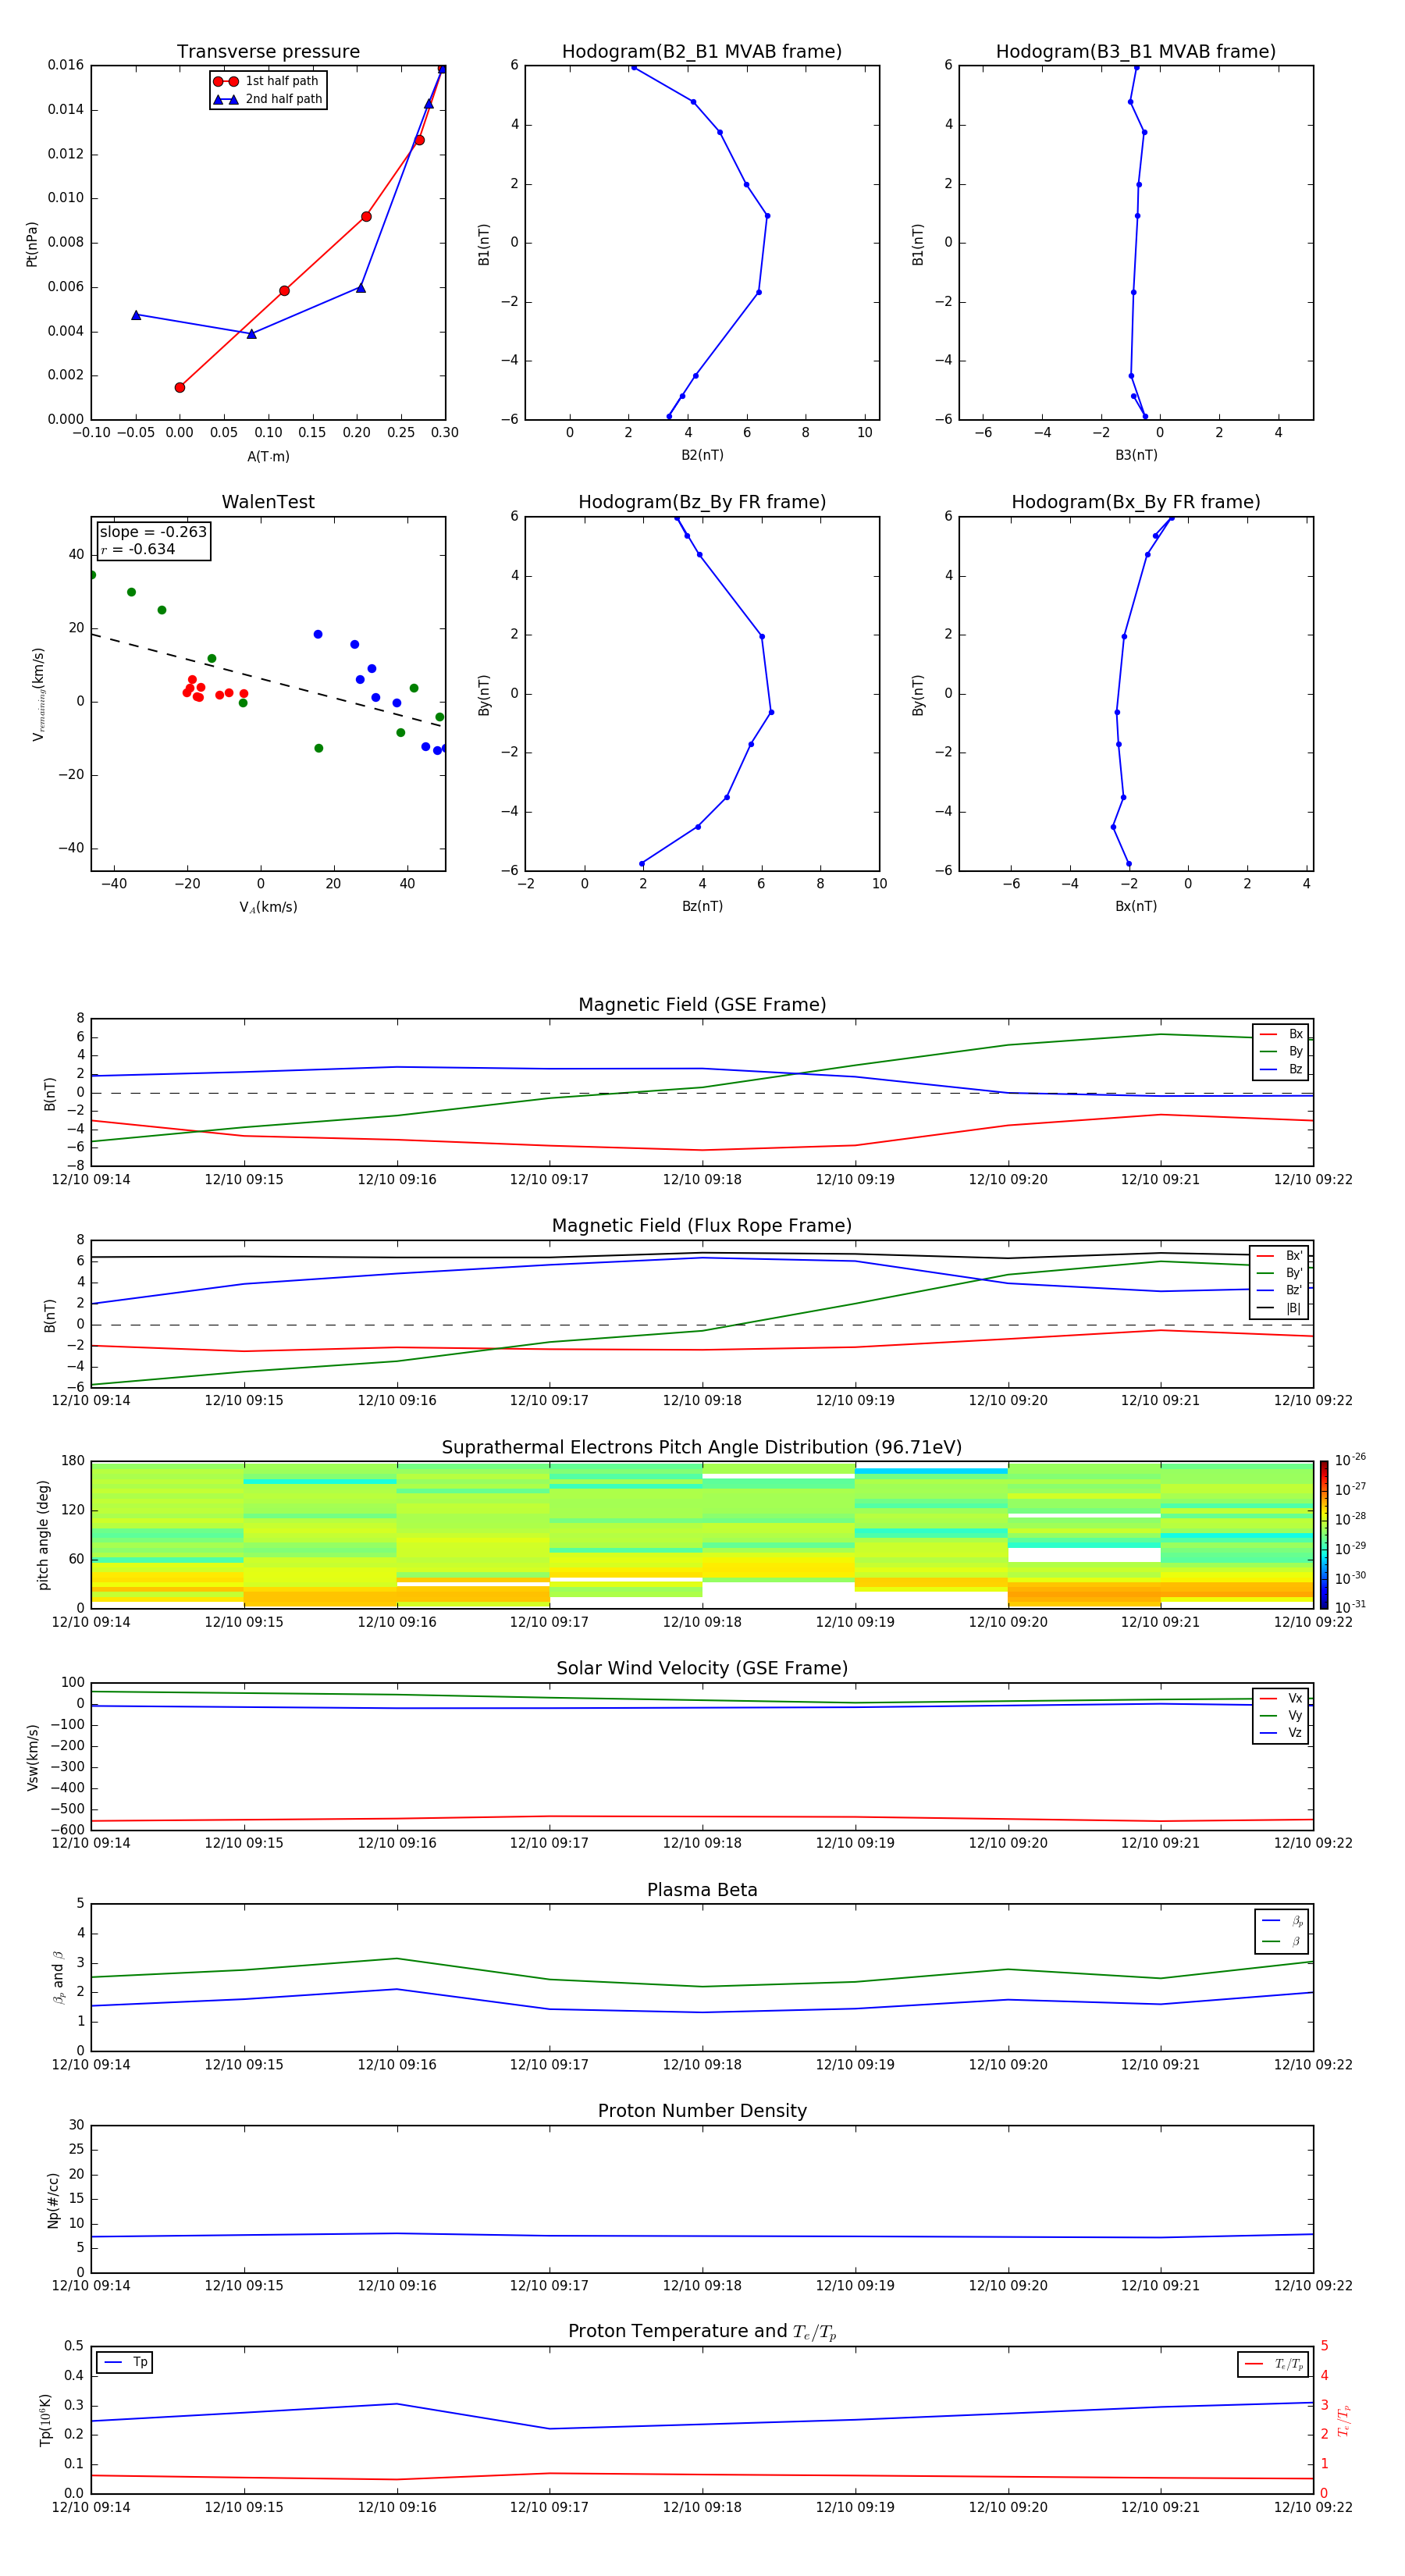Click the "Solar Wind Velocity (GSE Frame)" title
Screen dimensions: 1405x2576
click(x=702, y=1668)
